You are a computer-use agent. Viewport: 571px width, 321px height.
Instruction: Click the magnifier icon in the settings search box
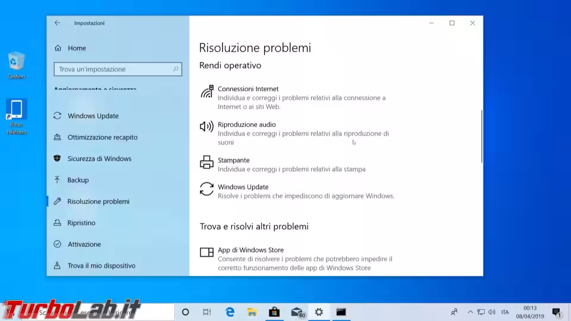pos(175,69)
